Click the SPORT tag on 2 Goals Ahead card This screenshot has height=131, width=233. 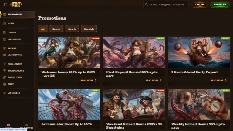226,38
